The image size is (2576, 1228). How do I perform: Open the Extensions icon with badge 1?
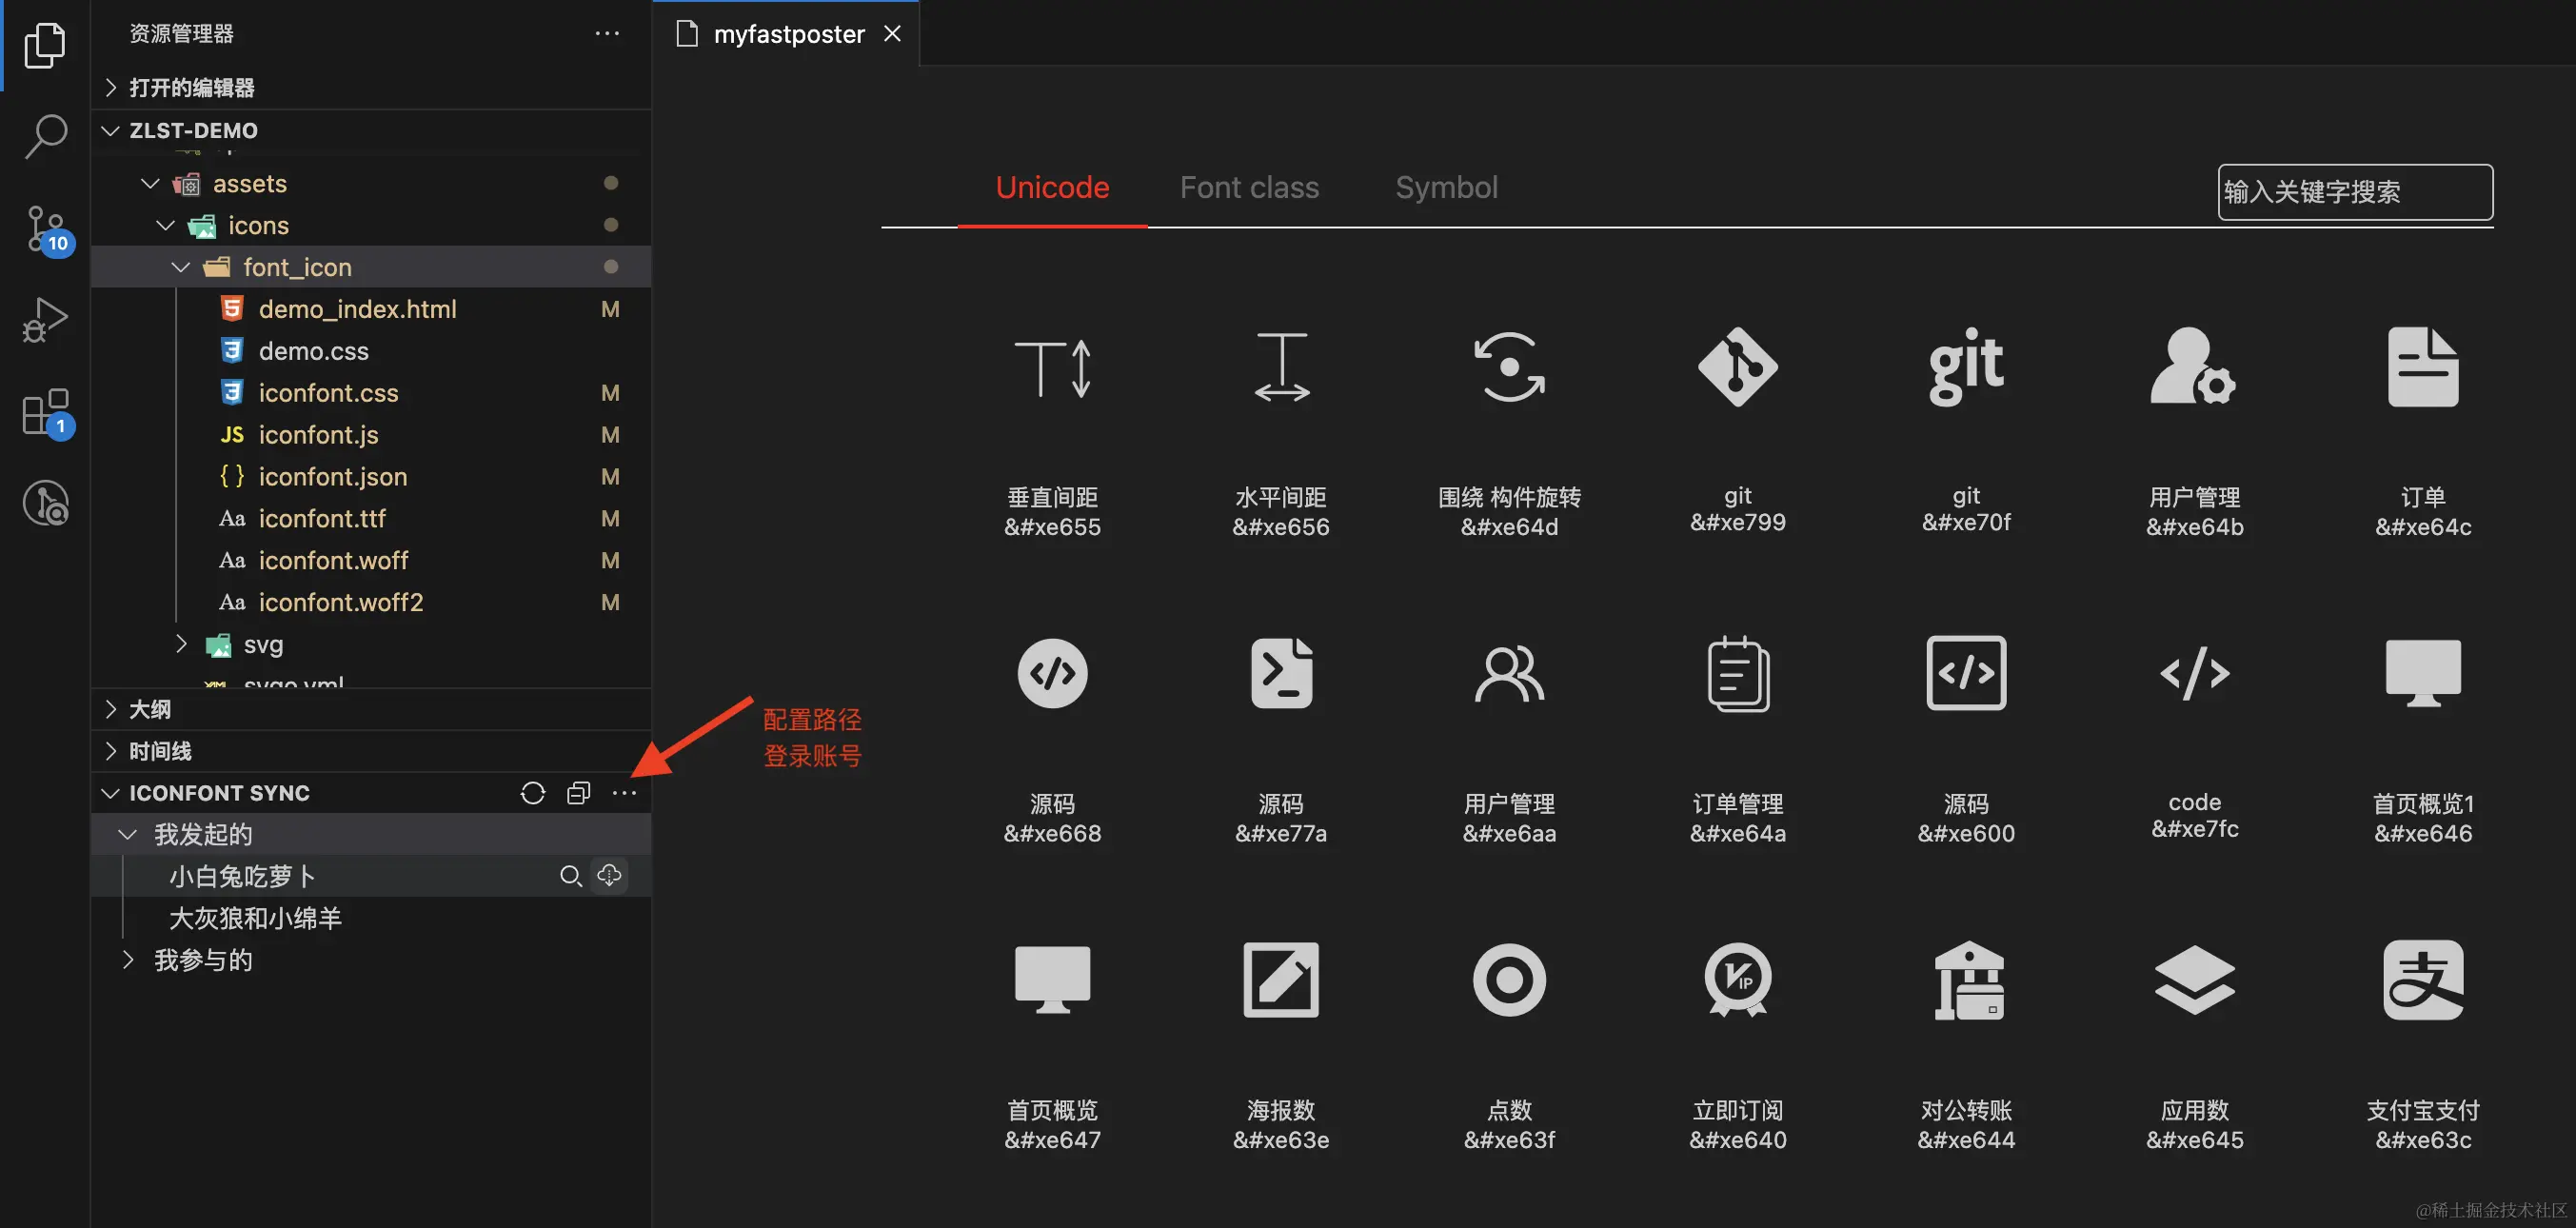[x=44, y=410]
